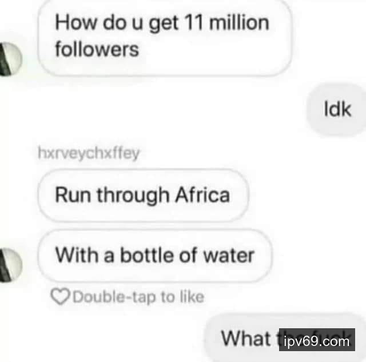The width and height of the screenshot is (366, 362).
Task: Tap the heart icon beside Double-tap to like
Action: [60, 296]
